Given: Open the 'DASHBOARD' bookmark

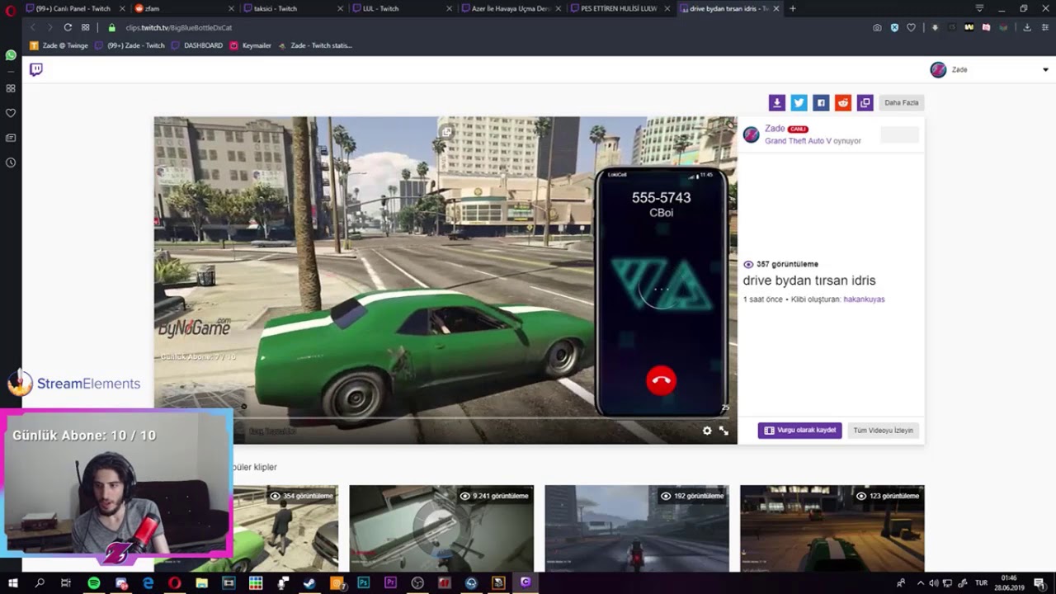Looking at the screenshot, I should (197, 45).
